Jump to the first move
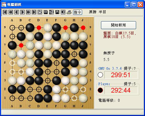Image resolution: width=145 pixels, height=116 pixels. click(x=5, y=12)
